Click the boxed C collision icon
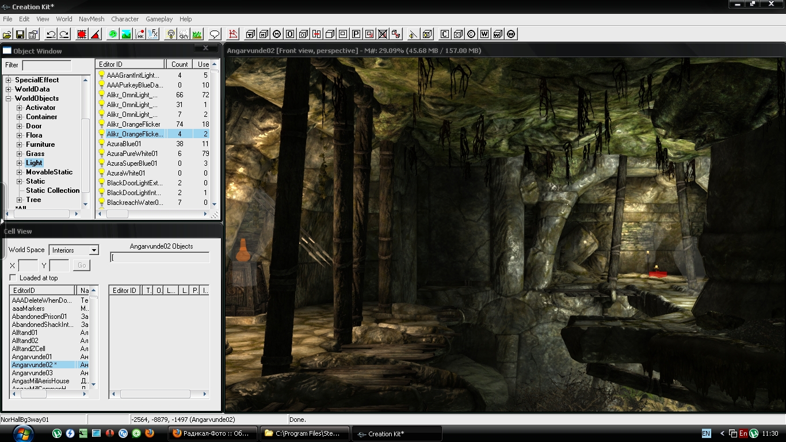The width and height of the screenshot is (786, 442). pyautogui.click(x=444, y=34)
